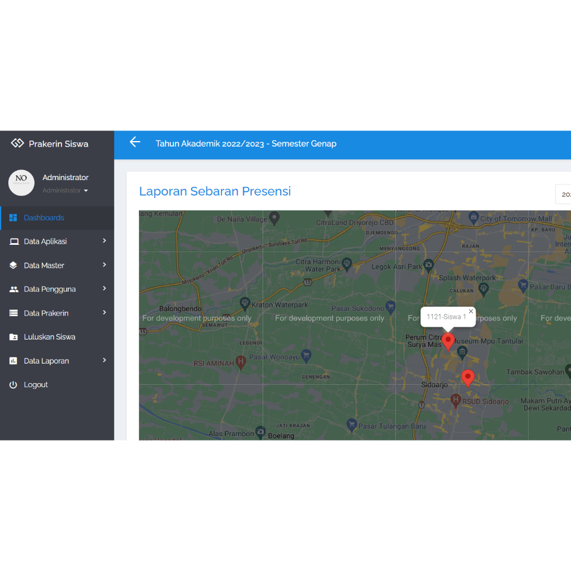Image resolution: width=571 pixels, height=571 pixels.
Task: Click the Laporan Sebaran Presensi heading
Action: (215, 191)
